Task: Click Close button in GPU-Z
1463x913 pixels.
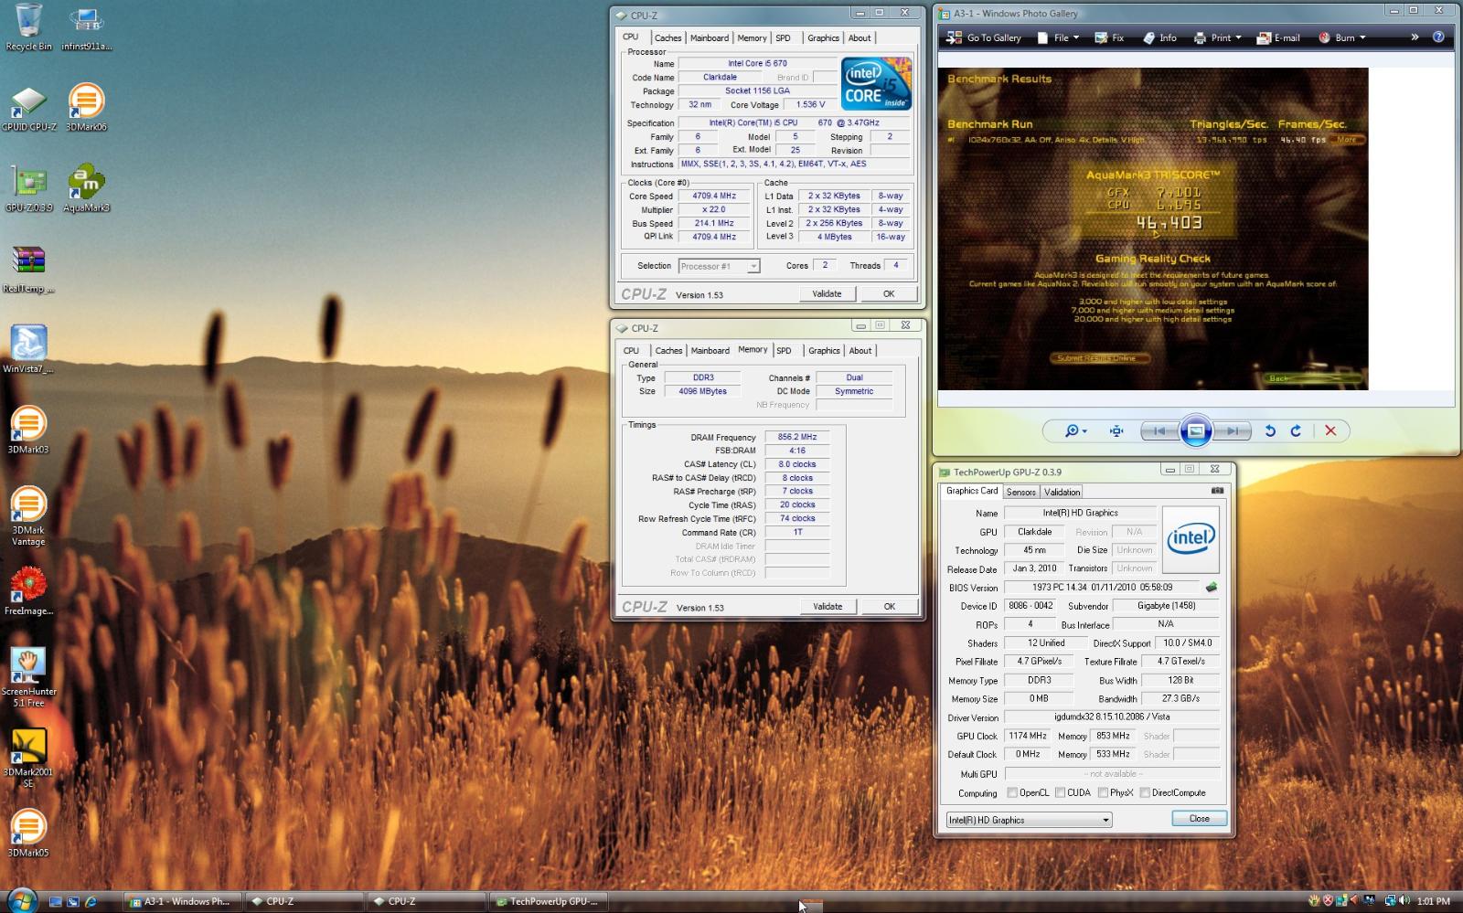Action: 1199,819
